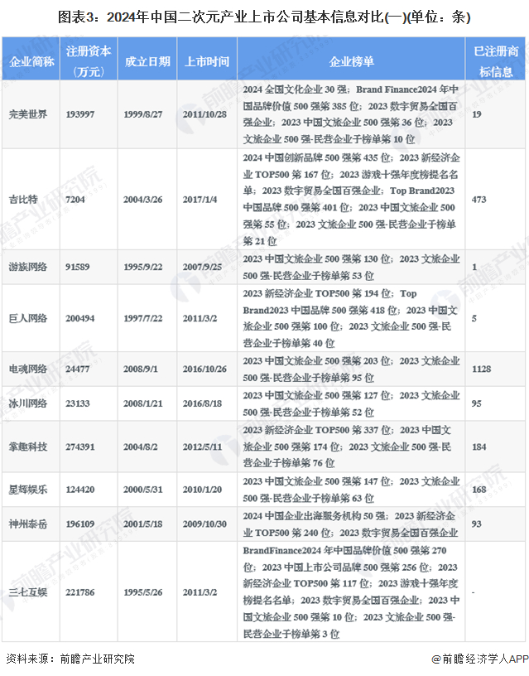Click listing date '2007/9/25'

(202, 267)
